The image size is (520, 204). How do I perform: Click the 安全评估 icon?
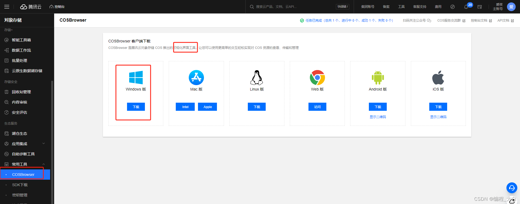6,112
